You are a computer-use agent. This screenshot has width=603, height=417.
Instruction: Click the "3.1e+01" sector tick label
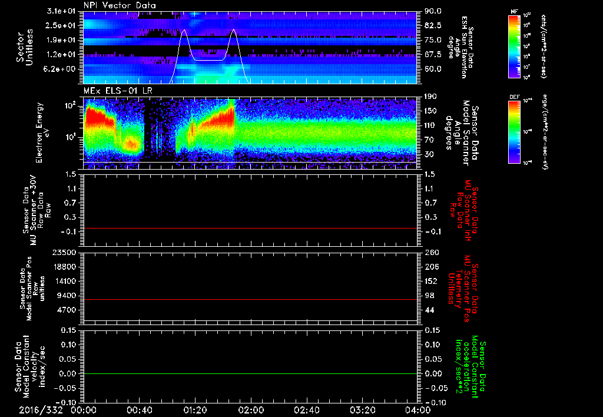coord(61,11)
